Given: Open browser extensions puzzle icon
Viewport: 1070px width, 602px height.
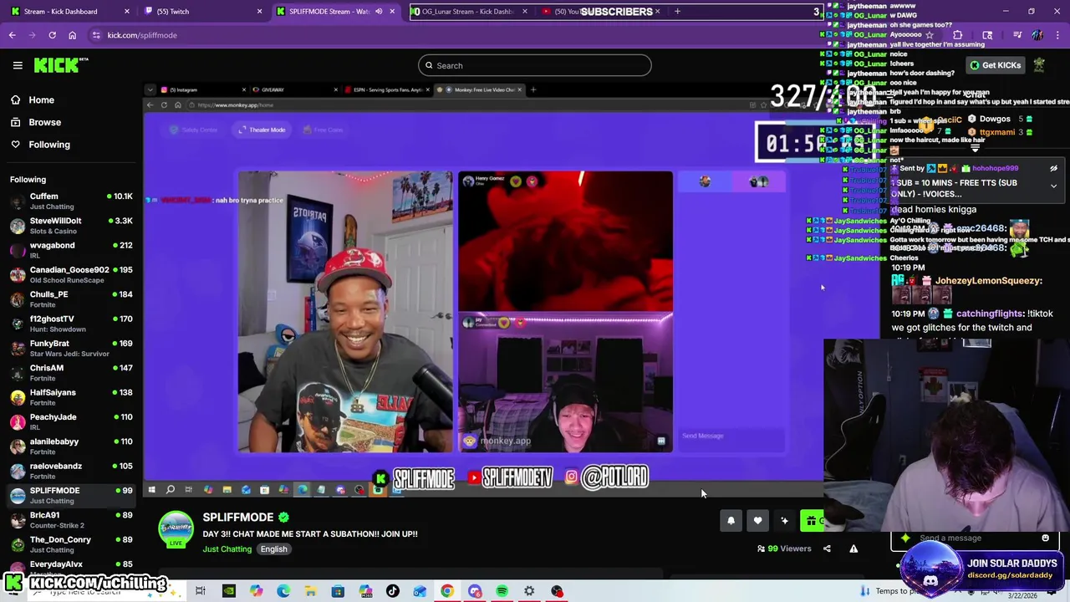Looking at the screenshot, I should tap(957, 35).
